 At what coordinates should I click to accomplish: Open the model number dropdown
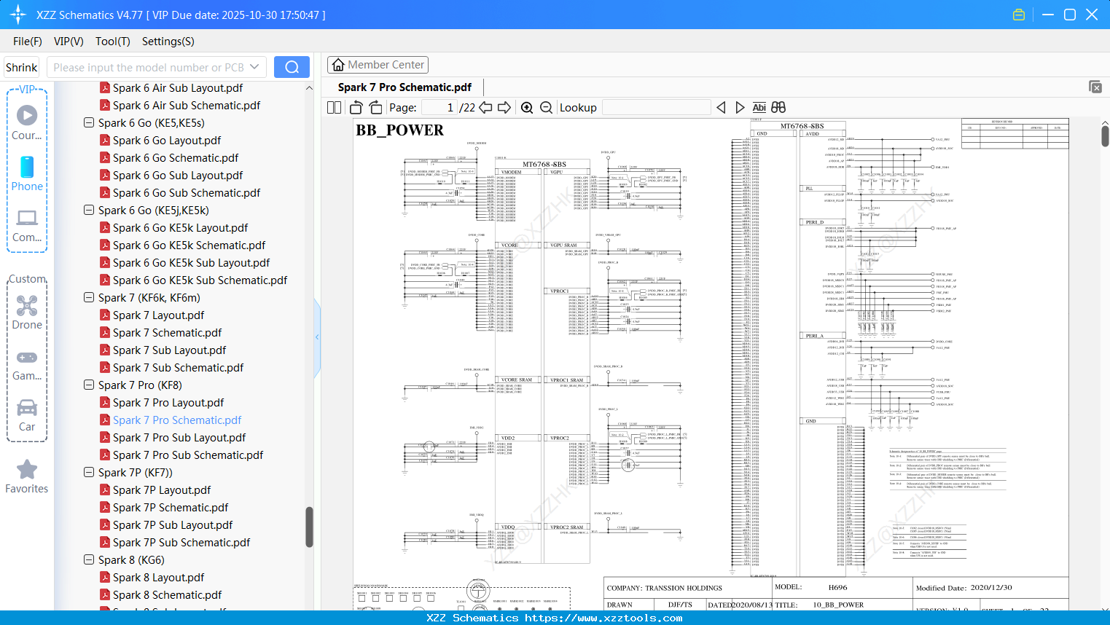point(257,66)
